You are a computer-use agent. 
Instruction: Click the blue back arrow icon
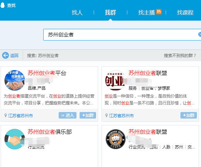5,55
